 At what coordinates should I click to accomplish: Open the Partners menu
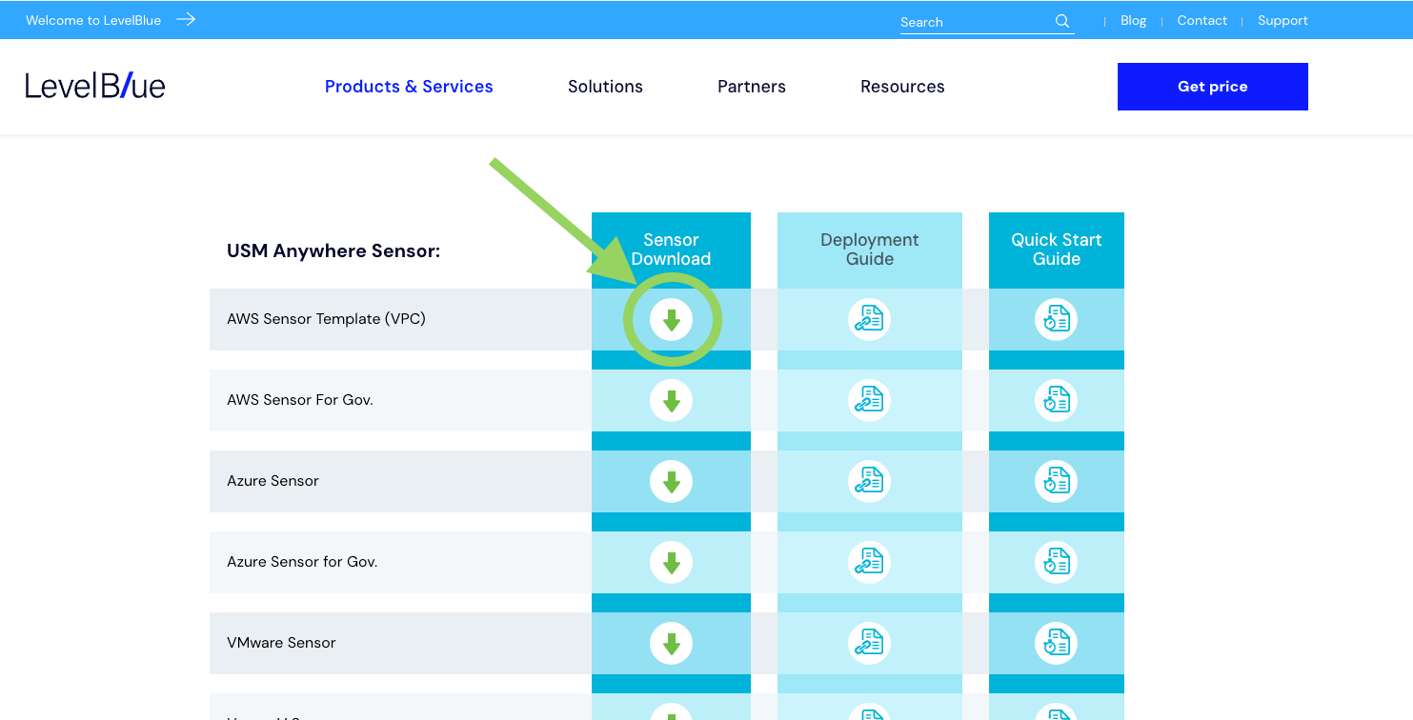[752, 87]
